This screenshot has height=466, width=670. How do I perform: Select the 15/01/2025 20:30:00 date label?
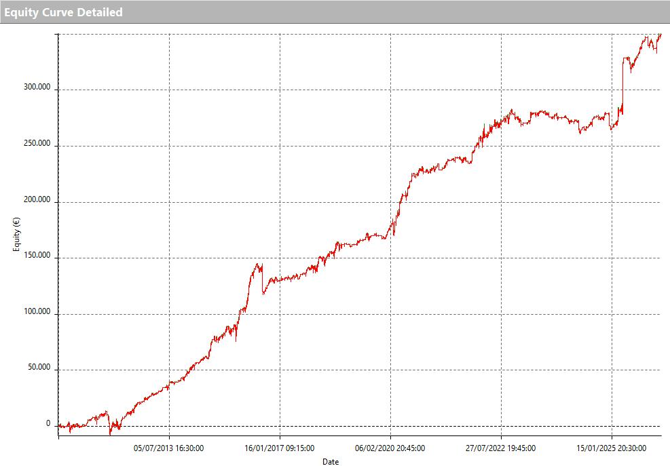(x=612, y=448)
